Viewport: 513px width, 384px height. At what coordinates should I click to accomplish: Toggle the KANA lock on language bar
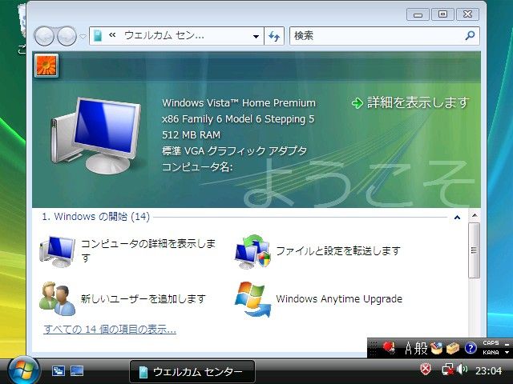491,352
